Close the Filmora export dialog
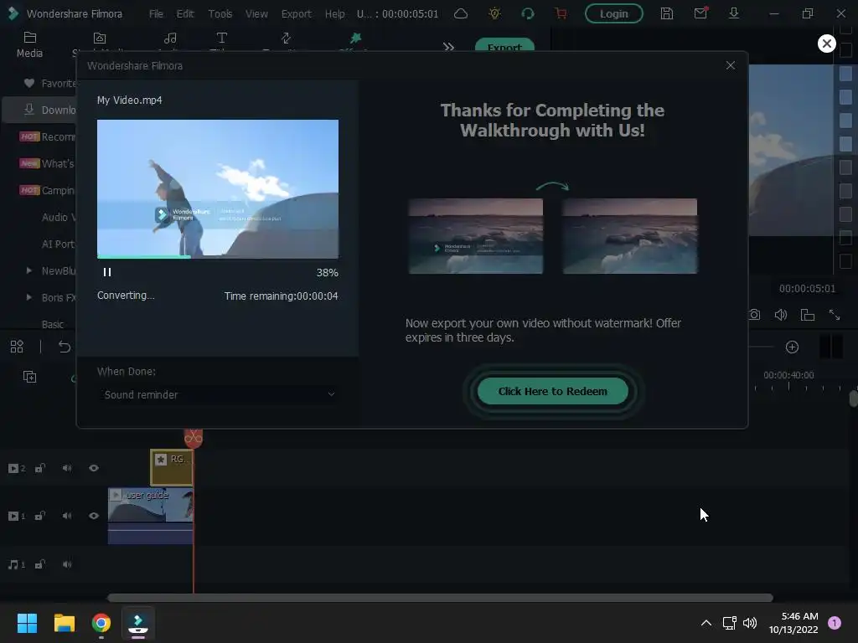 click(x=730, y=65)
